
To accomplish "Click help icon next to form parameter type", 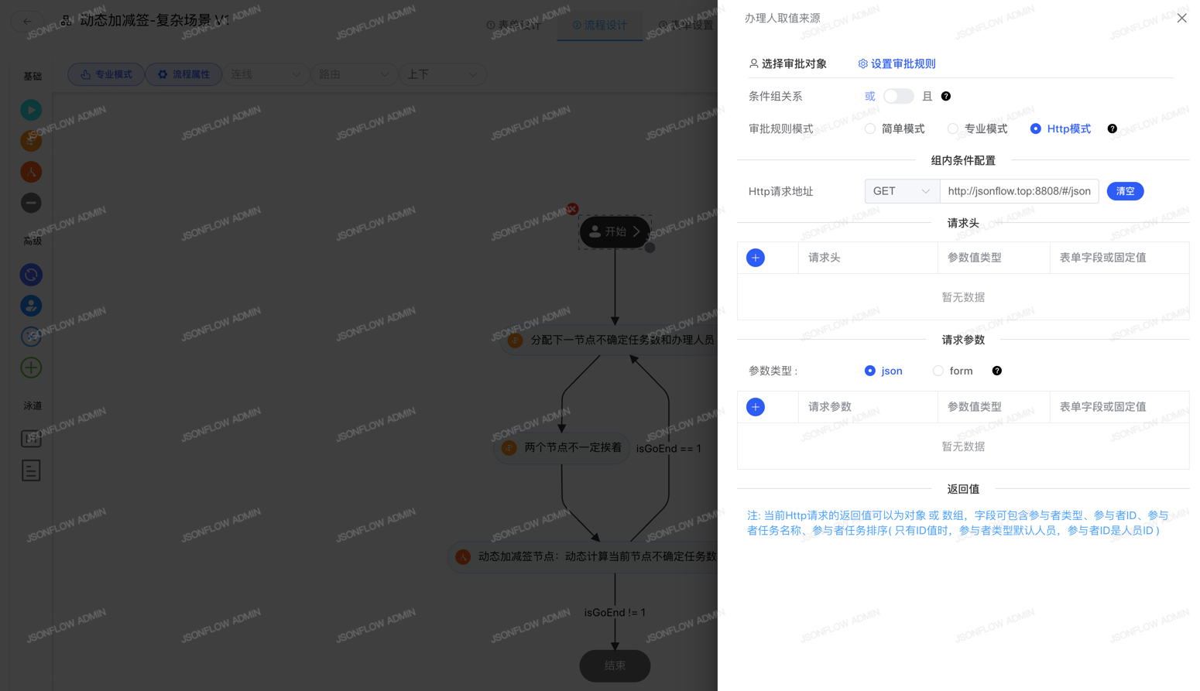I will click(996, 371).
